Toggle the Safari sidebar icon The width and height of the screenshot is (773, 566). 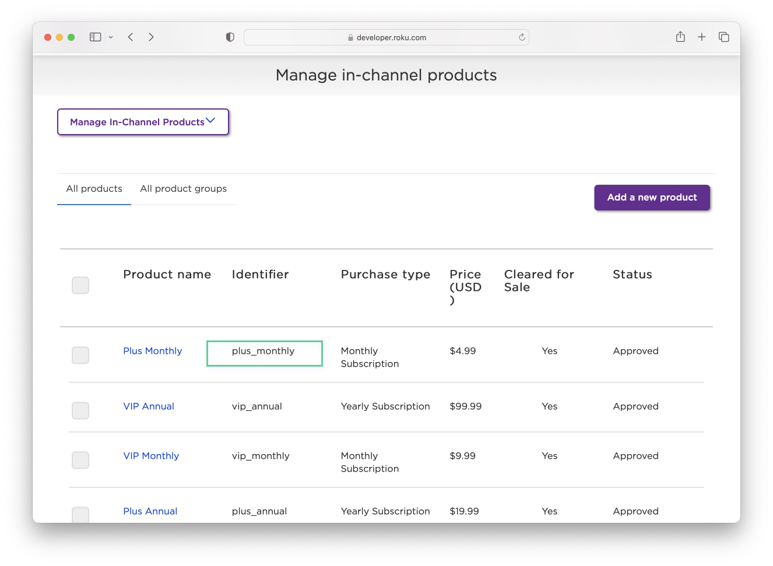coord(95,37)
